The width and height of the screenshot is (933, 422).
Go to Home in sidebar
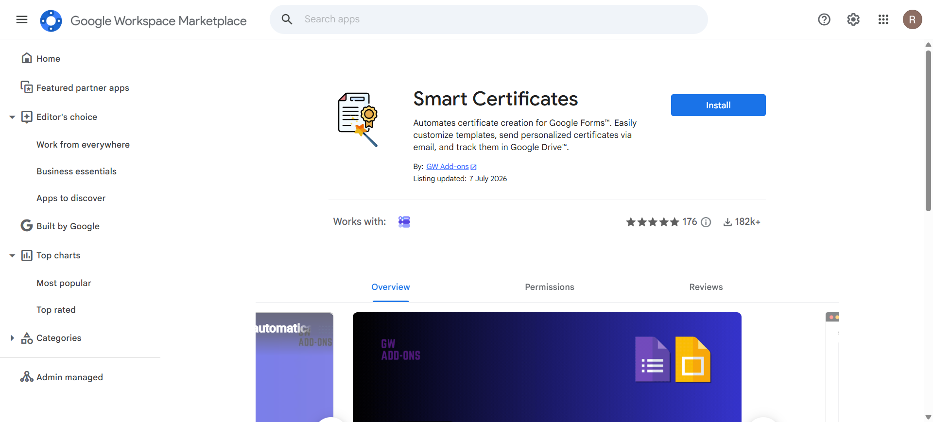pos(48,59)
